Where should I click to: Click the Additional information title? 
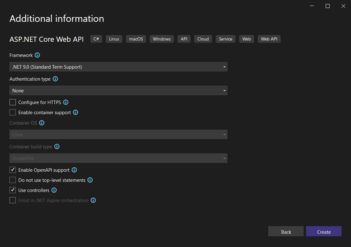point(57,19)
